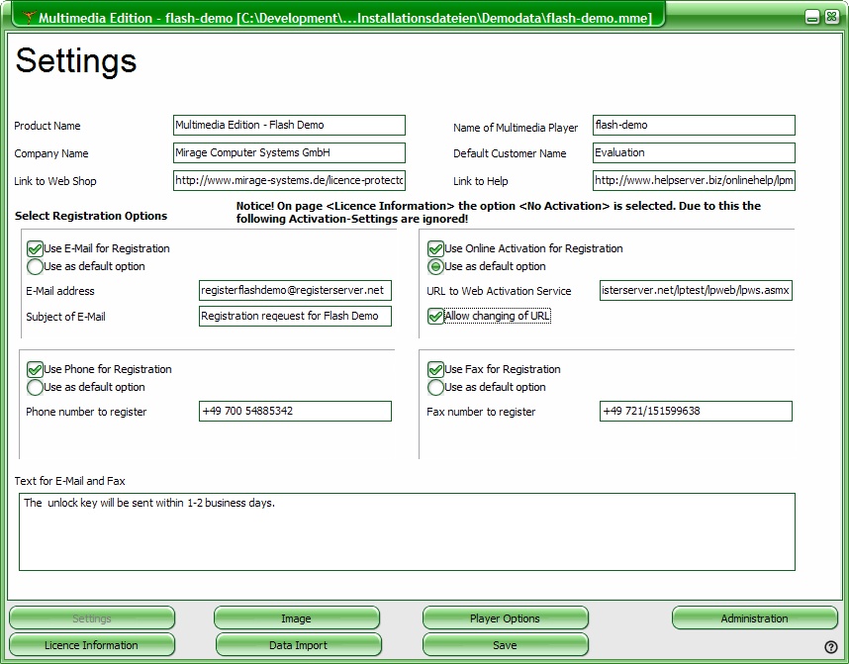This screenshot has height=664, width=849.
Task: Click the application logo in title bar
Action: (29, 18)
